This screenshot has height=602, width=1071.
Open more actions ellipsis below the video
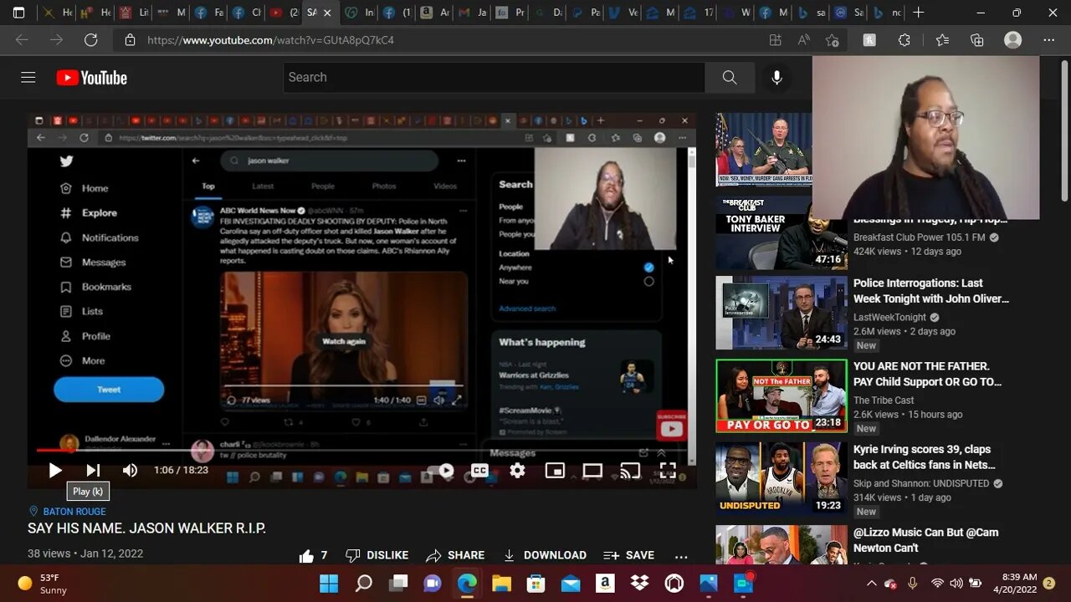681,556
